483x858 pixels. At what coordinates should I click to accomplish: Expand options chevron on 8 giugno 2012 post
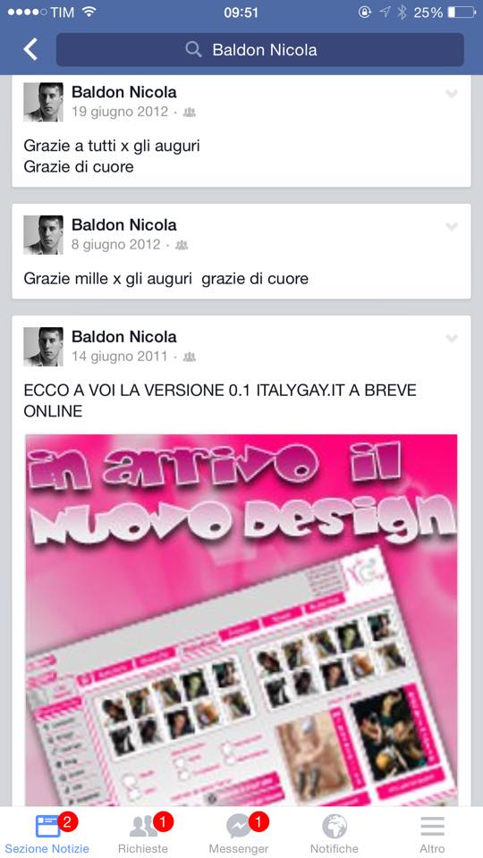[451, 226]
